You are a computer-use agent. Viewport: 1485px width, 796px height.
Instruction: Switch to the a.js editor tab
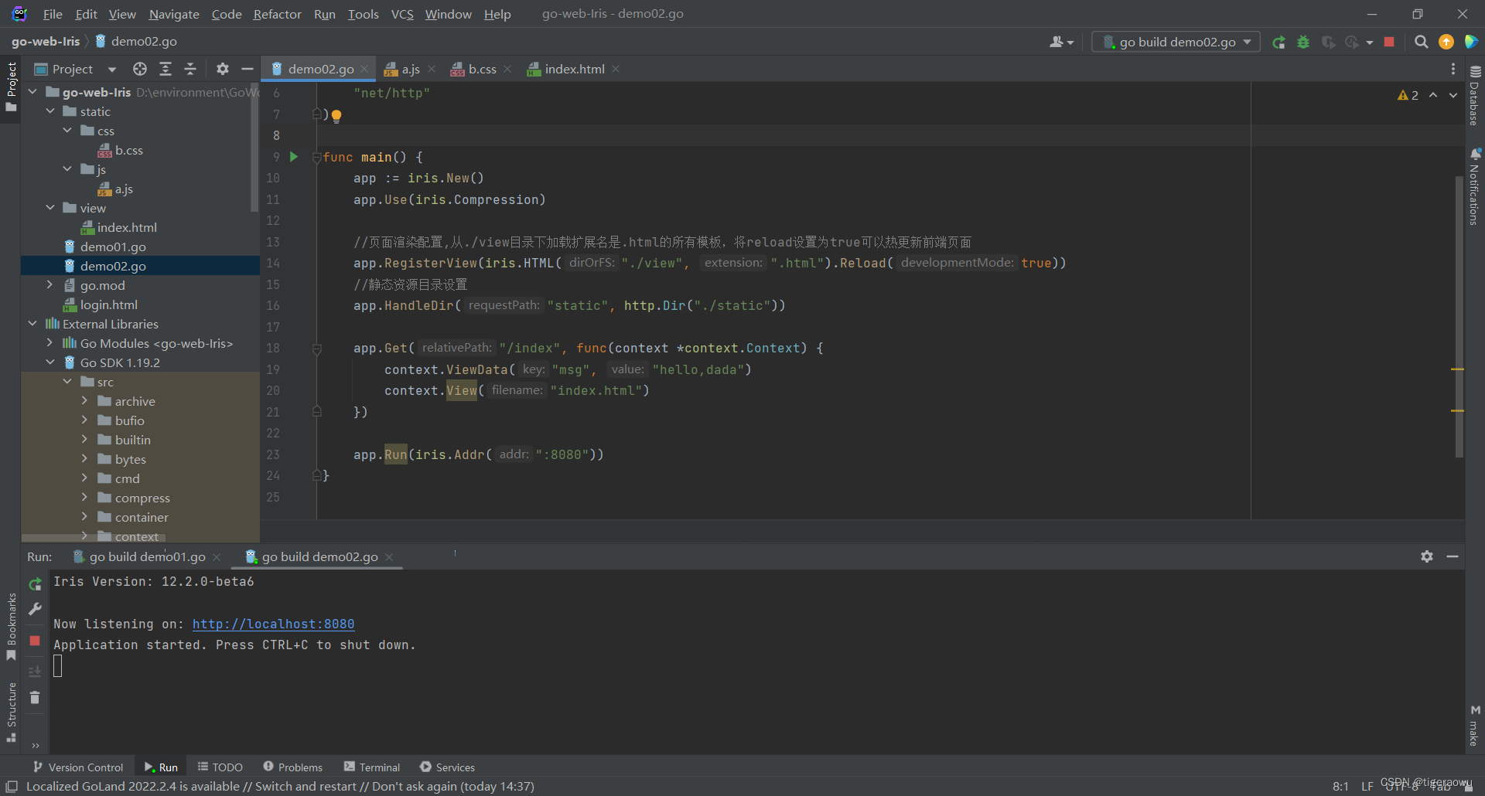(410, 69)
